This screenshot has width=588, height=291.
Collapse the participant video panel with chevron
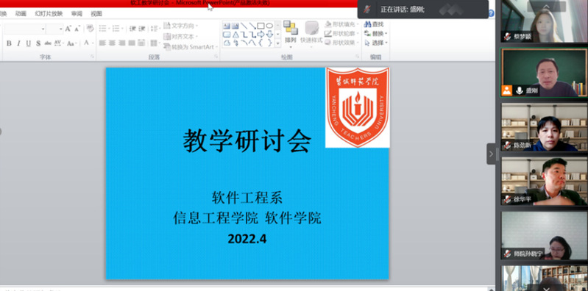coord(492,154)
